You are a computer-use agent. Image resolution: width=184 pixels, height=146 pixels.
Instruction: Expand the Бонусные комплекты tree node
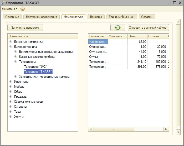pyautogui.click(x=11, y=42)
